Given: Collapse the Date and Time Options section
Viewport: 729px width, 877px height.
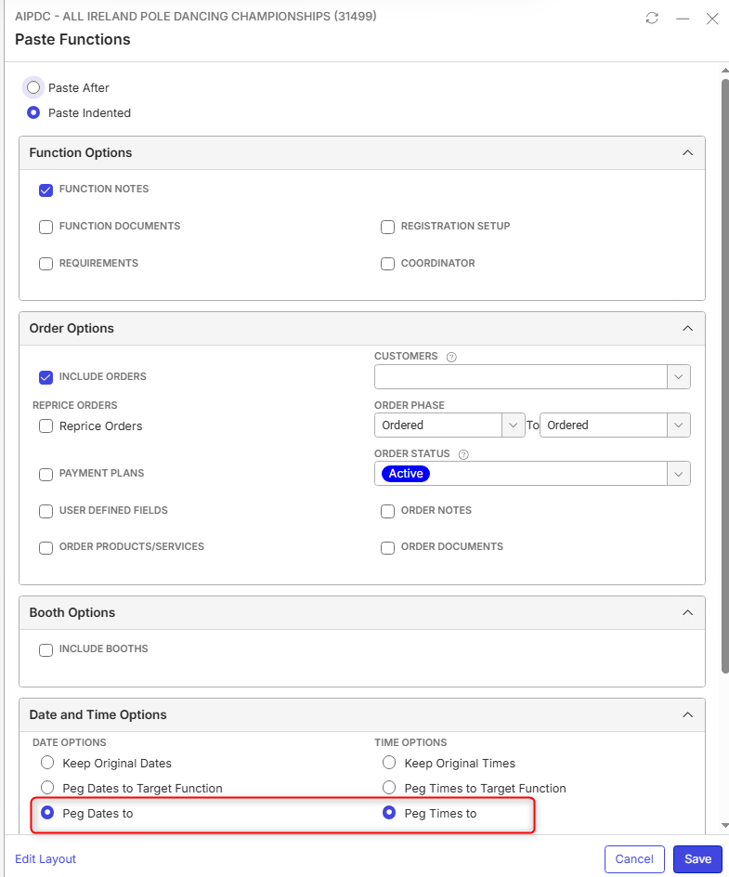Looking at the screenshot, I should click(687, 714).
